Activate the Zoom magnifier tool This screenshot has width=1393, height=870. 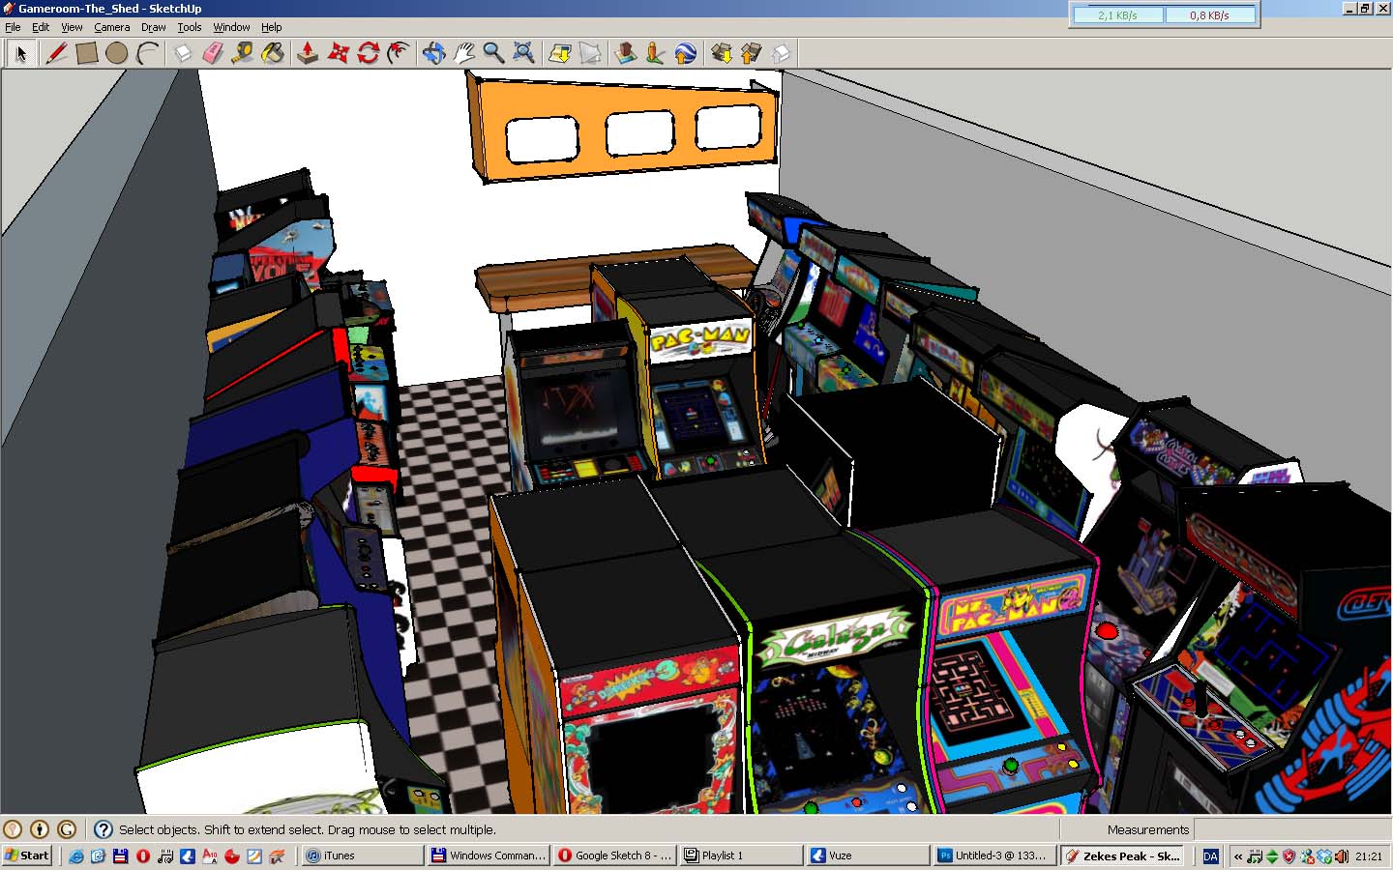pyautogui.click(x=493, y=53)
